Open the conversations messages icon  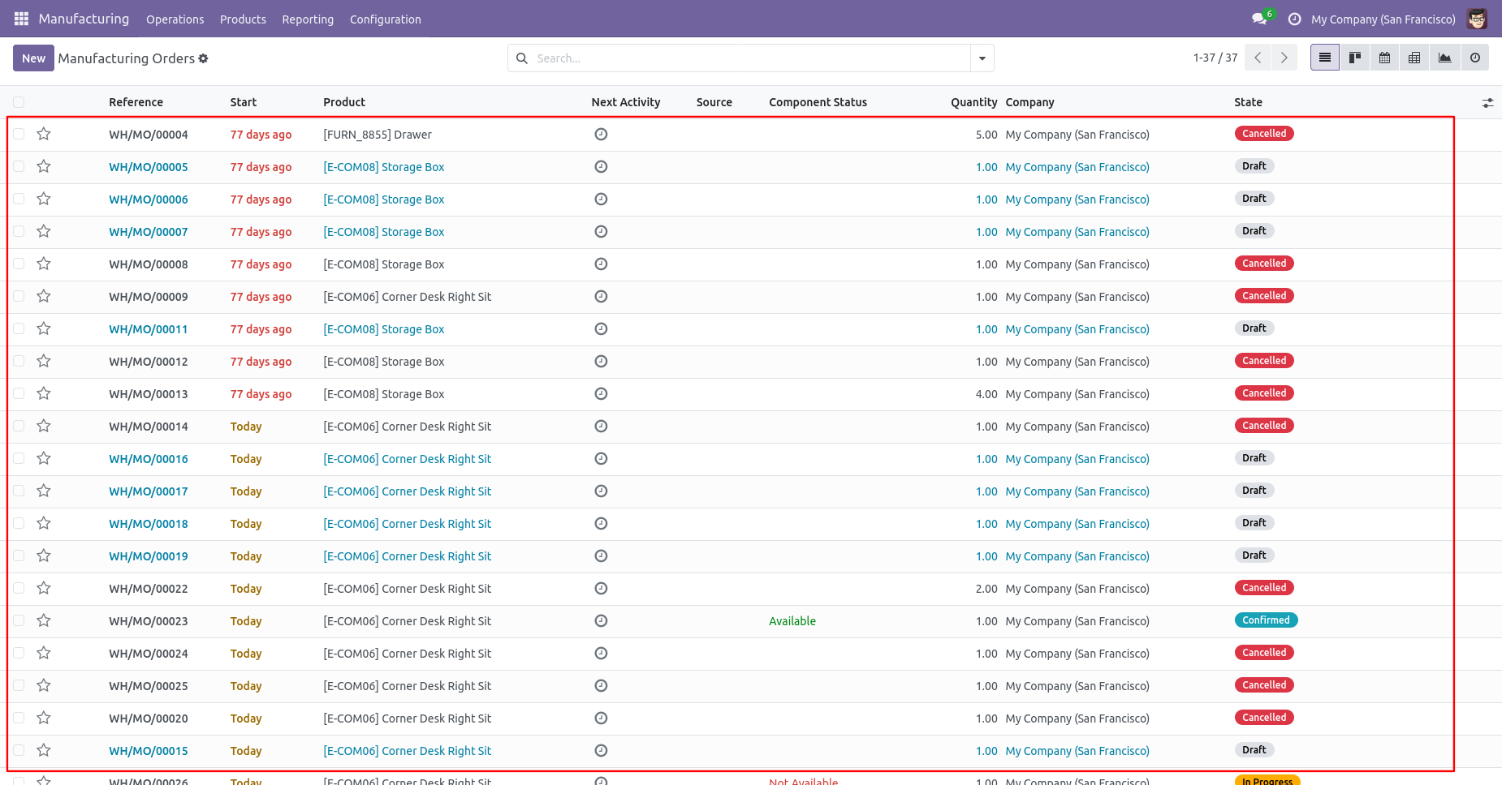point(1259,19)
